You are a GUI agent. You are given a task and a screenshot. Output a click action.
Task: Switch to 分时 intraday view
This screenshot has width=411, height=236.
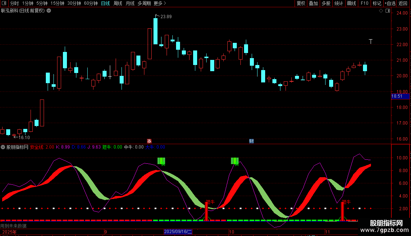(15, 3)
